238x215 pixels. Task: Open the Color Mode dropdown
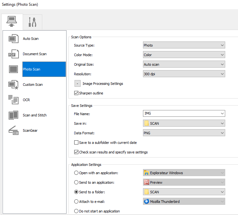(x=184, y=55)
